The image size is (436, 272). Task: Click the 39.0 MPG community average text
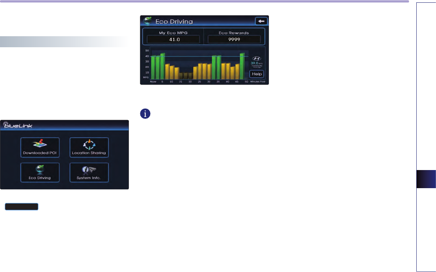click(256, 63)
